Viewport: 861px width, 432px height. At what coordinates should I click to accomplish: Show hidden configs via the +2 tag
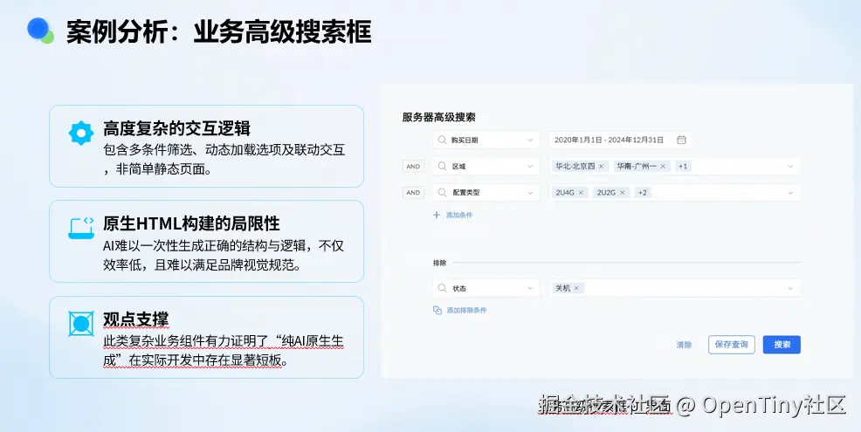[642, 193]
